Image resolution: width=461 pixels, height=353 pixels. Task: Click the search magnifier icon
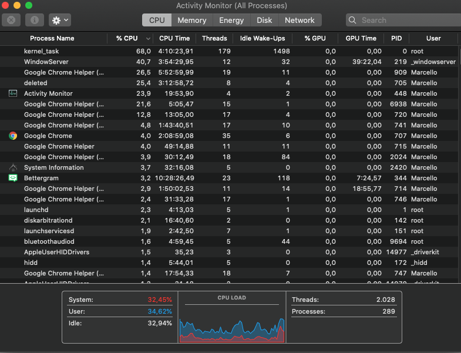pos(352,20)
